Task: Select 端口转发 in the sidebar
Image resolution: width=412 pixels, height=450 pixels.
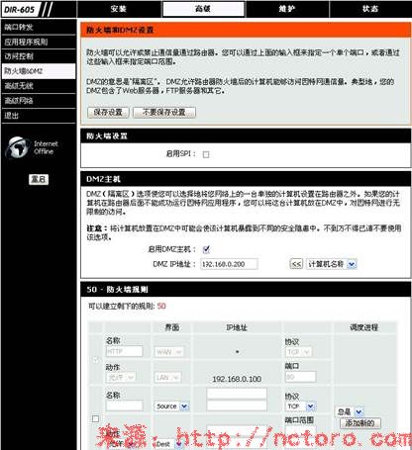Action: click(39, 27)
